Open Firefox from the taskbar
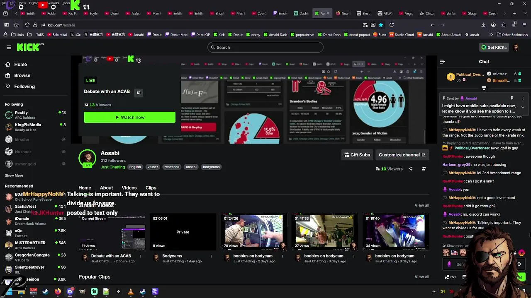The height and width of the screenshot is (298, 531). [57, 291]
